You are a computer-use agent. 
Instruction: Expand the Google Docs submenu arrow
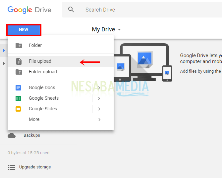99,88
